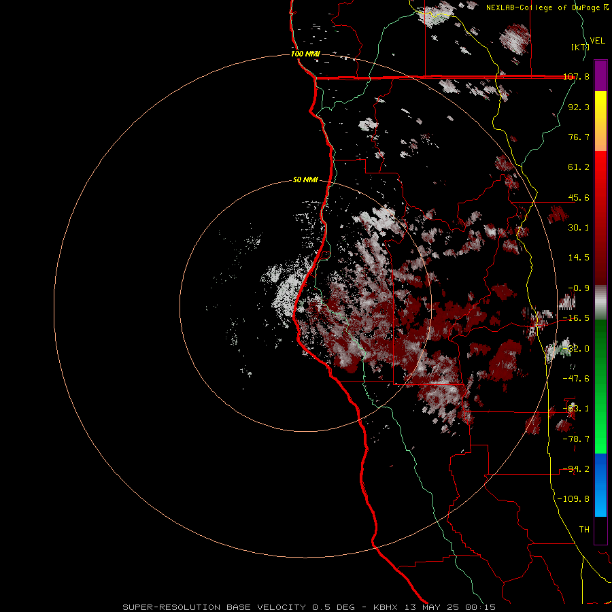The height and width of the screenshot is (612, 612).
Task: Click the 61.2 velocity scale value
Action: [x=579, y=167]
